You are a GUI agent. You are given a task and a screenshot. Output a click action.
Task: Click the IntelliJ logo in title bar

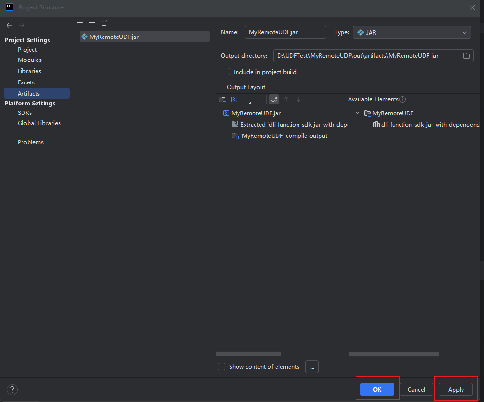[9, 7]
